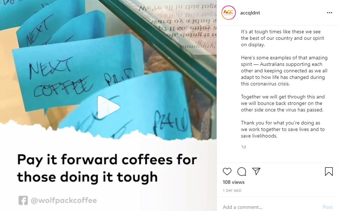The height and width of the screenshot is (211, 338).
Task: Click the Together we will get through paragraph
Action: 283,103
